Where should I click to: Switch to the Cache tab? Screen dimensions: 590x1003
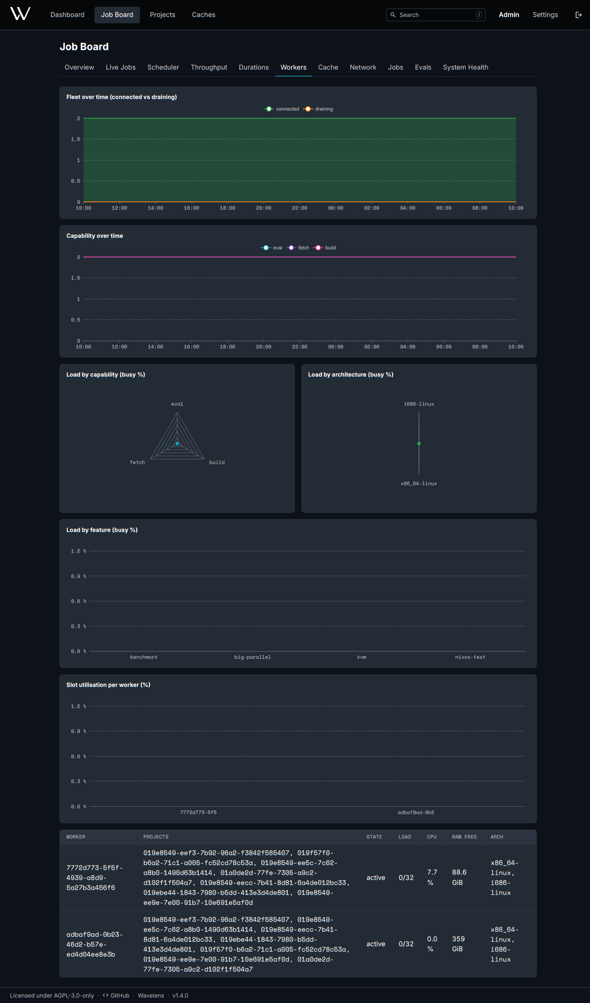point(328,68)
